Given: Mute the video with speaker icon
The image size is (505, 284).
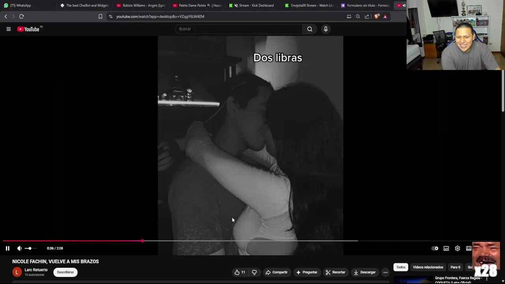Looking at the screenshot, I should click(x=19, y=248).
